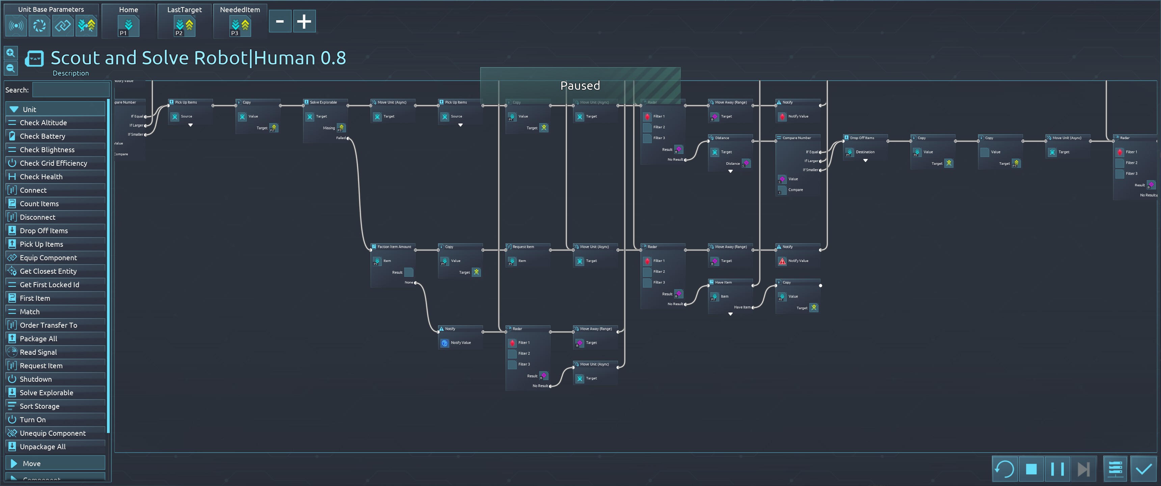This screenshot has height=486, width=1161.
Task: Stop the behavior execution
Action: (1031, 469)
